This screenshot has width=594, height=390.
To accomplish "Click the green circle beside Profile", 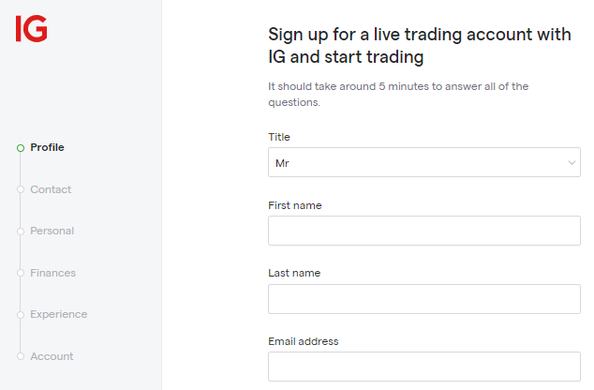I will (x=21, y=148).
